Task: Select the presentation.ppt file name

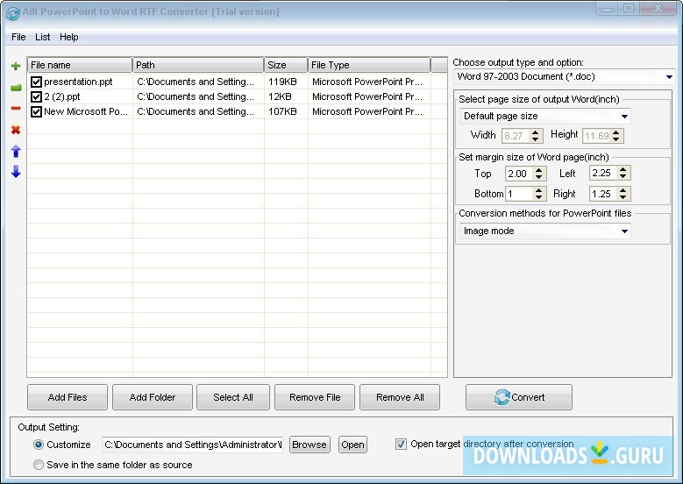Action: pos(78,82)
